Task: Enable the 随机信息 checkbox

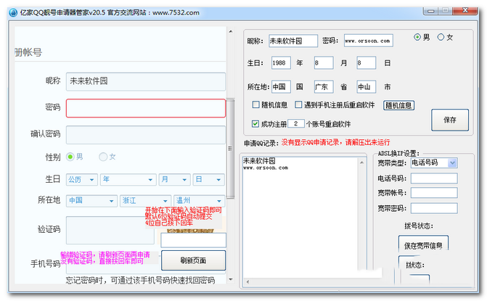Action: 255,105
